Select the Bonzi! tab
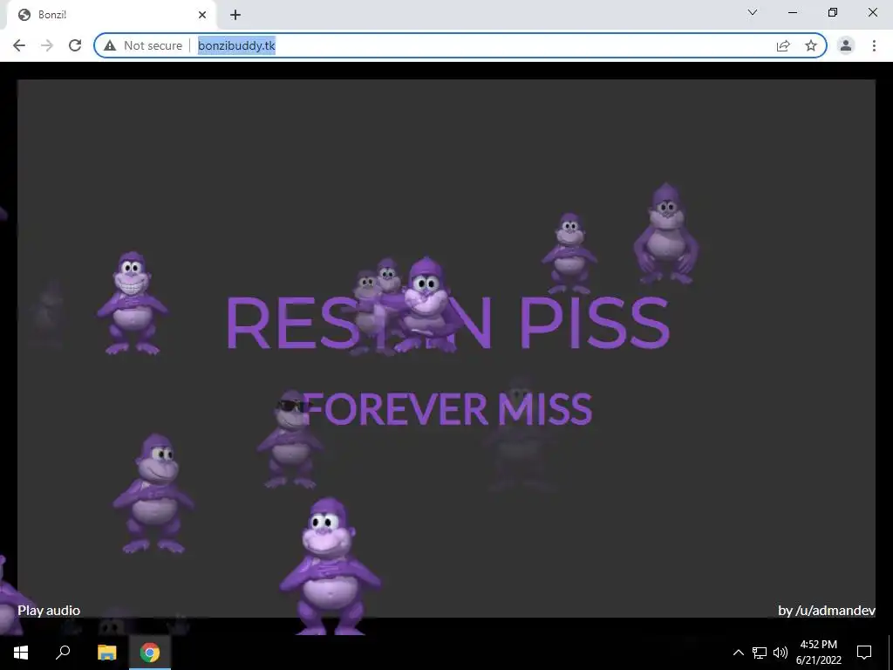Image resolution: width=893 pixels, height=670 pixels. click(112, 15)
